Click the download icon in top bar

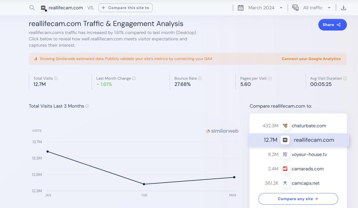[343, 8]
